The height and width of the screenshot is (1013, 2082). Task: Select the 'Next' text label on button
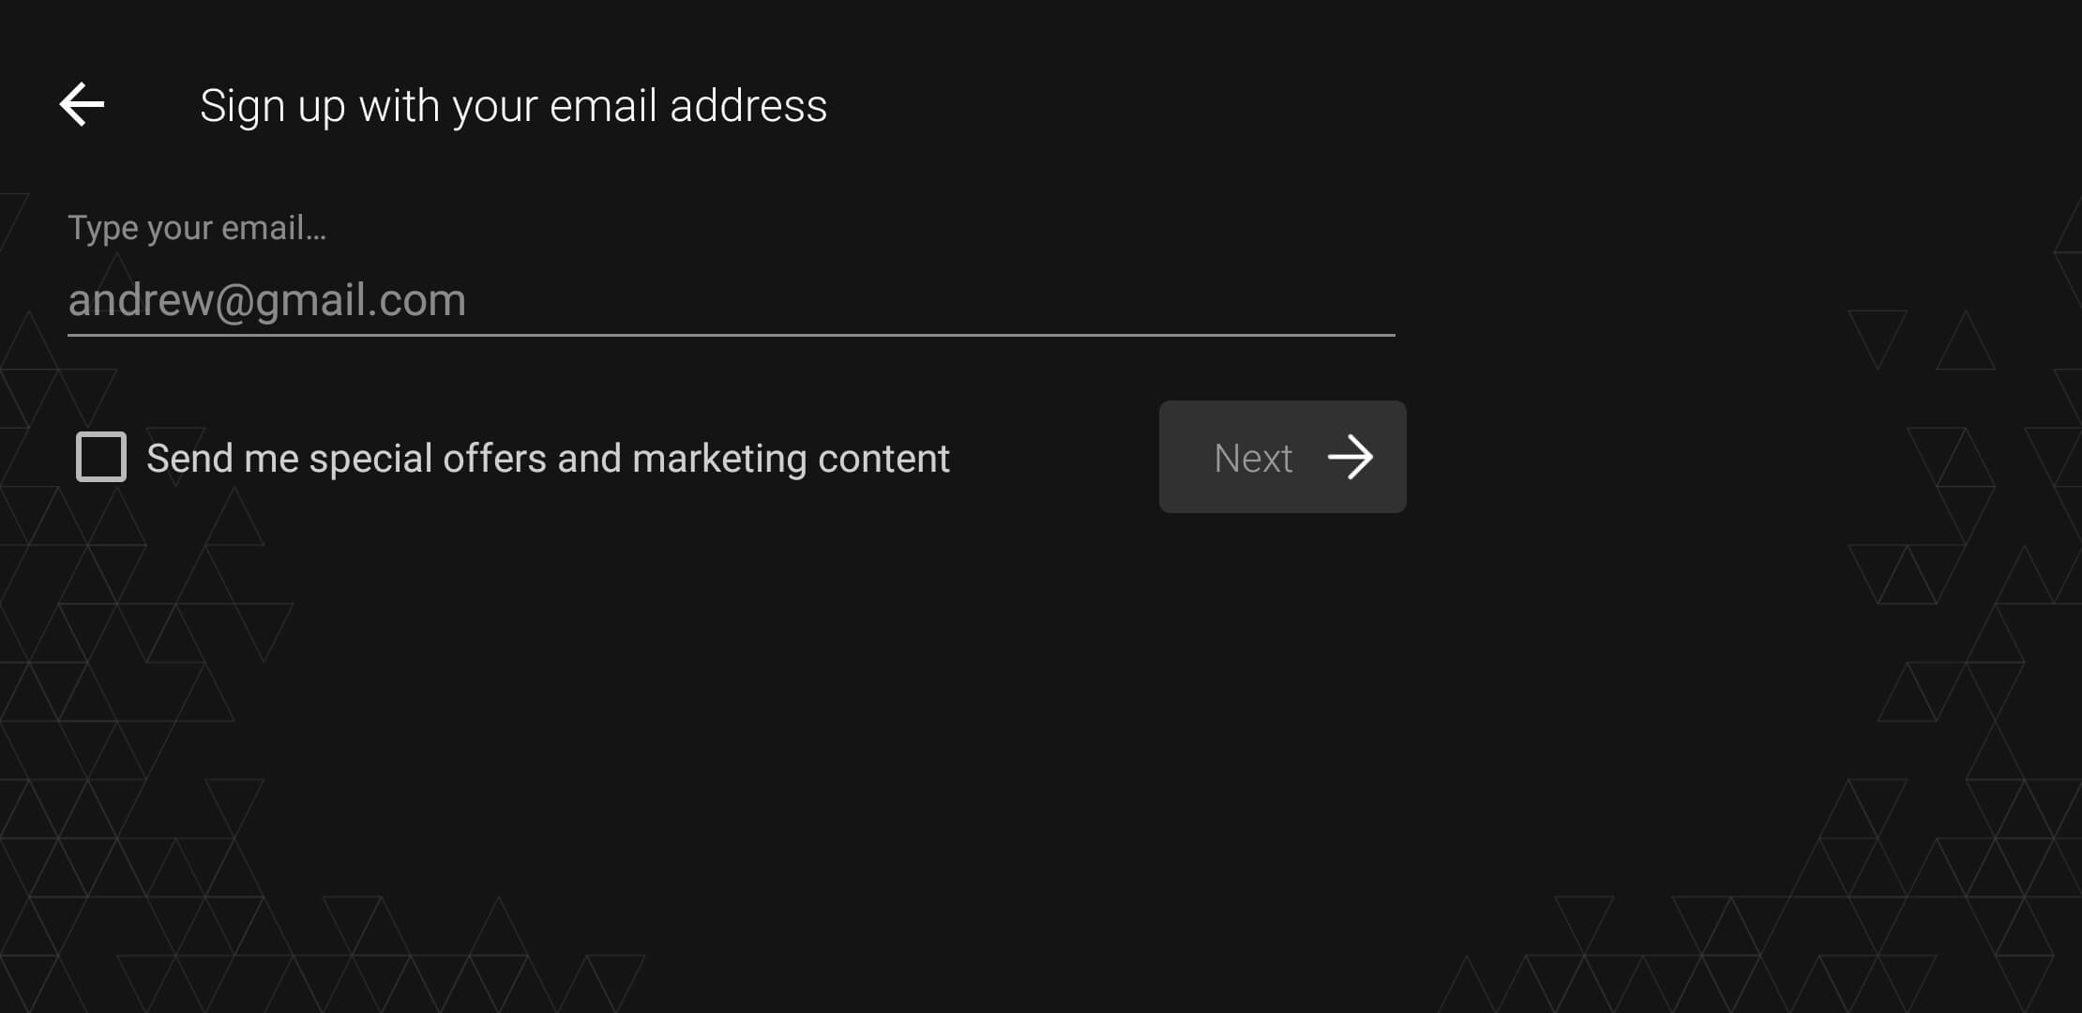point(1253,459)
